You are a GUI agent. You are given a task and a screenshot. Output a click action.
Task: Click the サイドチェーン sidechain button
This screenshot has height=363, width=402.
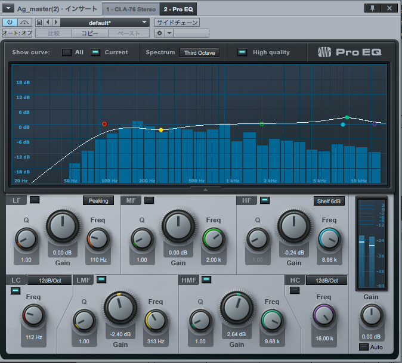pos(177,23)
